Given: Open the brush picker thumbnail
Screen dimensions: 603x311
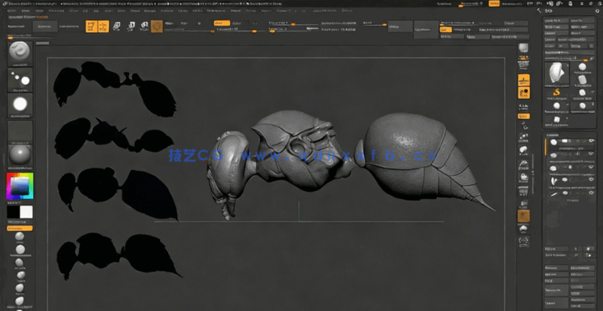Looking at the screenshot, I should tap(20, 53).
